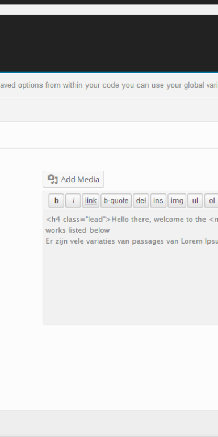
Task: Click the help text about saved options
Action: 109,85
